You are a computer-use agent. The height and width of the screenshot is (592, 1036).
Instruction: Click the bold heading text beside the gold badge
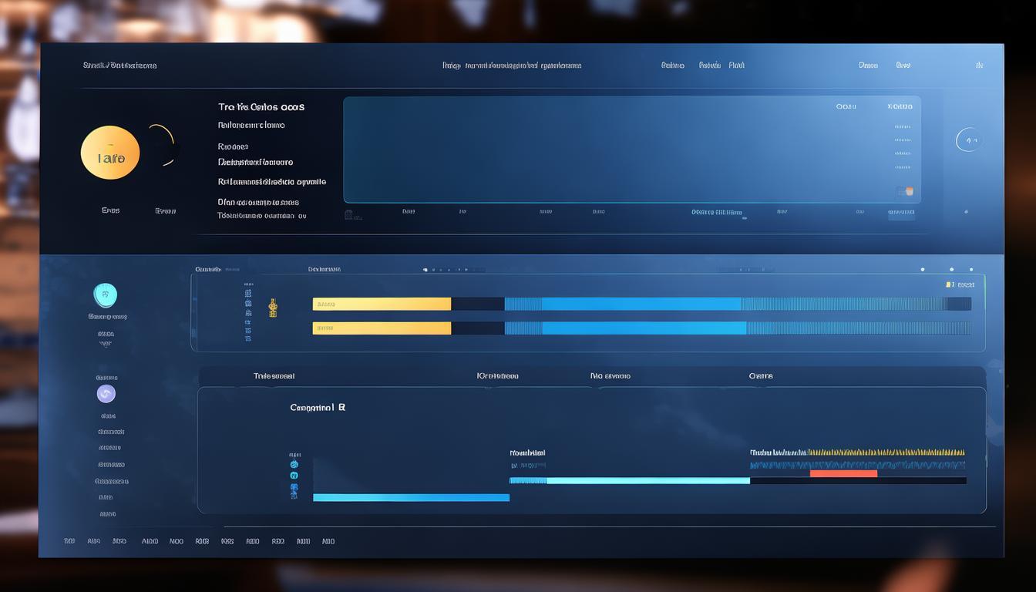click(261, 107)
